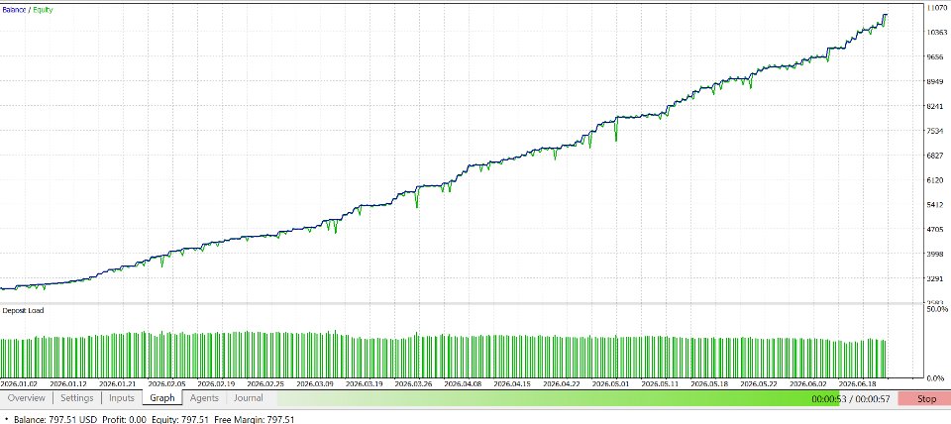
Task: Click the 5412 axis value
Action: tap(936, 205)
